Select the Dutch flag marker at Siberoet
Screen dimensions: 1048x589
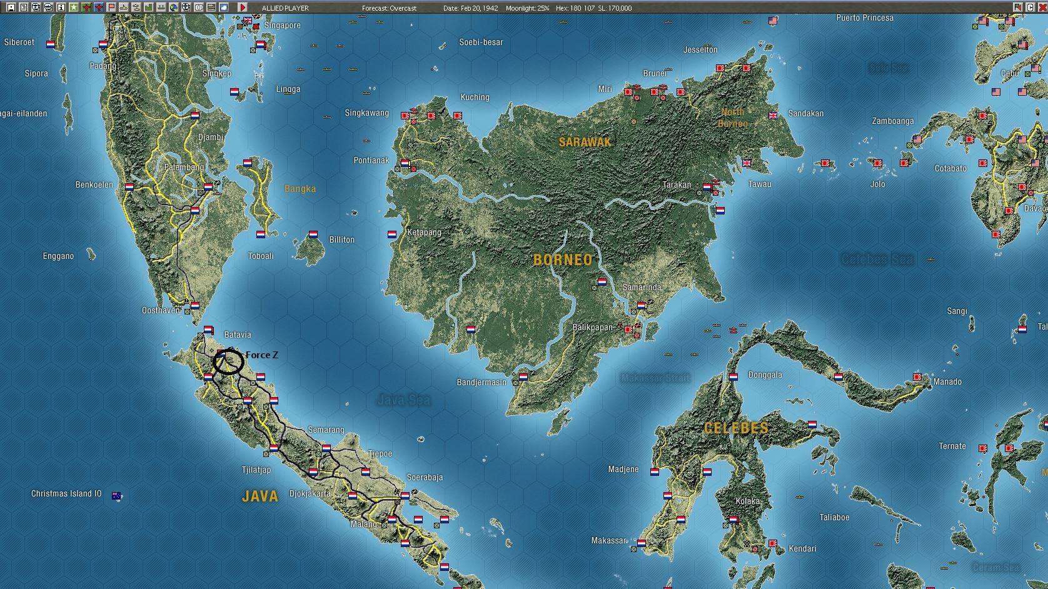point(51,44)
